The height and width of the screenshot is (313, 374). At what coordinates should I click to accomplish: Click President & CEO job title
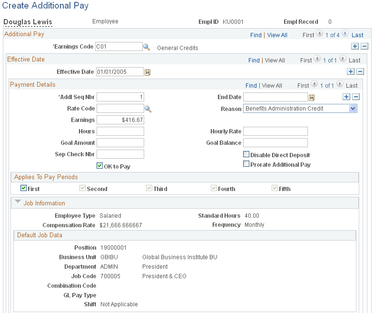pyautogui.click(x=164, y=276)
